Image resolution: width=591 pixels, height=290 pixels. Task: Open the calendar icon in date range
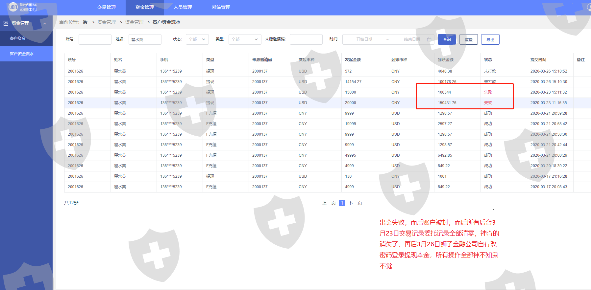tap(429, 39)
